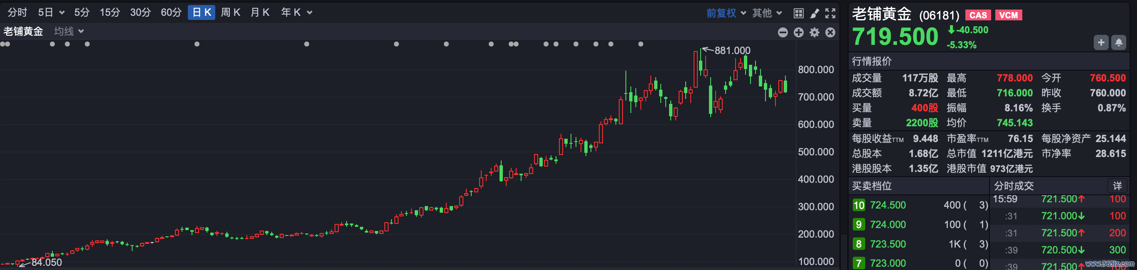Image resolution: width=1137 pixels, height=270 pixels.
Task: Click the 成交量 value 117万股
Action: (920, 78)
